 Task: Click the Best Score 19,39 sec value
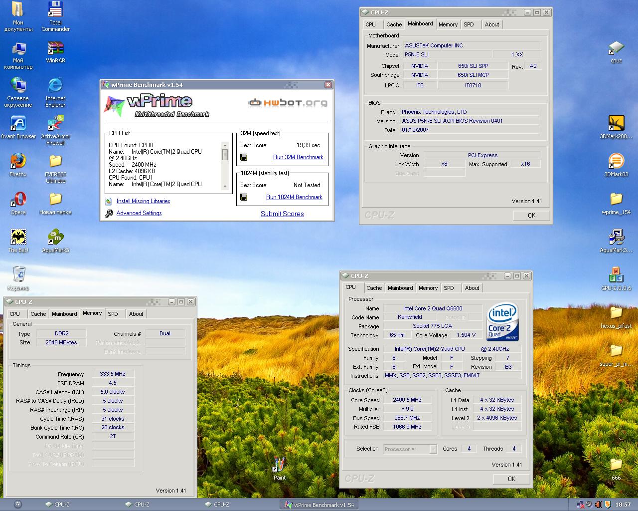[308, 145]
